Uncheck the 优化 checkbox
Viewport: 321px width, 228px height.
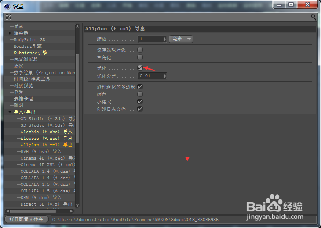tap(140, 68)
